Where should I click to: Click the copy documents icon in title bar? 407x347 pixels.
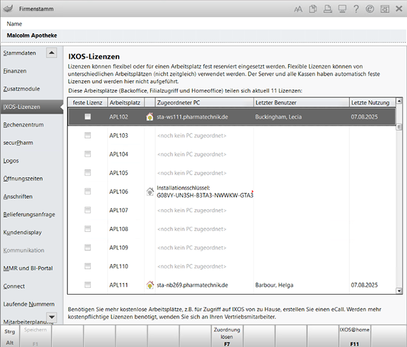pyautogui.click(x=313, y=9)
